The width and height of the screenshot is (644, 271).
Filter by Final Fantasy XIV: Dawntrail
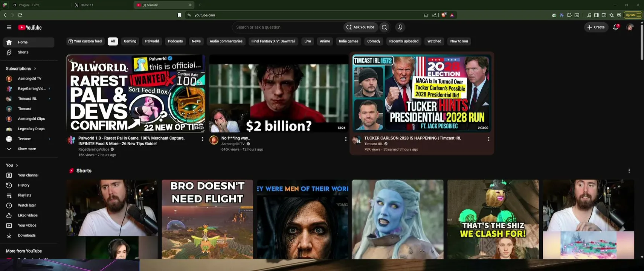[x=273, y=41]
